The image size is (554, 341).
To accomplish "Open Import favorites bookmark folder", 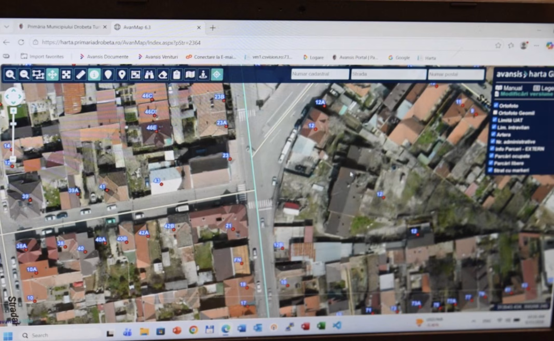I will point(43,56).
